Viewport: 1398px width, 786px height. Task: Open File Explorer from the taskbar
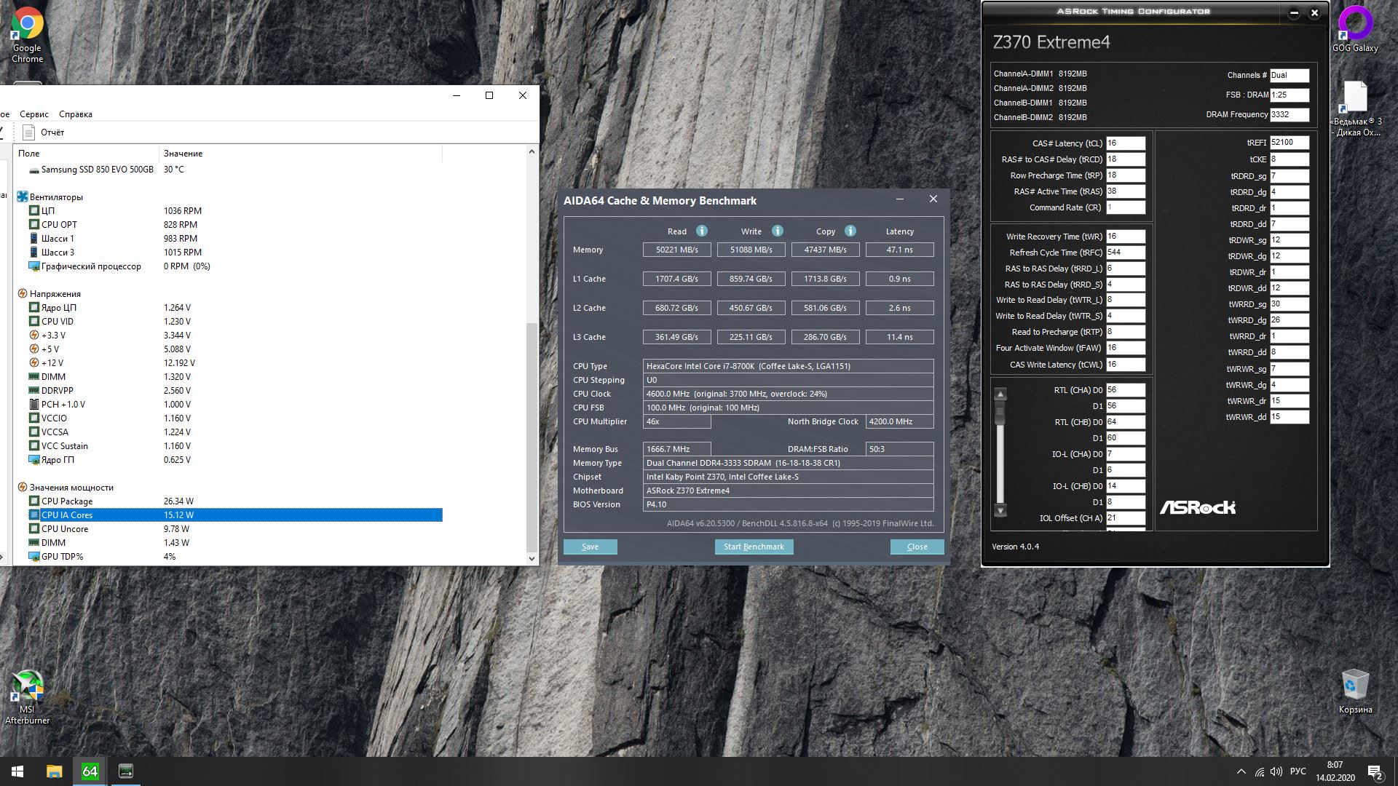54,771
